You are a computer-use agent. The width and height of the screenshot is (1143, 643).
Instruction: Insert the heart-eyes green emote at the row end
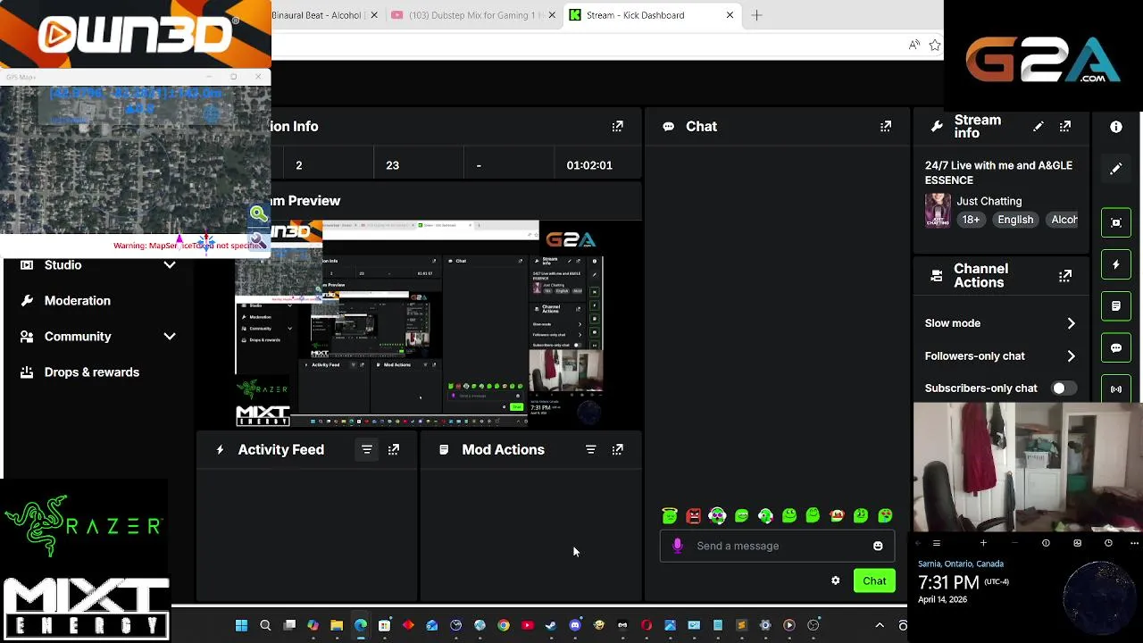click(x=885, y=515)
